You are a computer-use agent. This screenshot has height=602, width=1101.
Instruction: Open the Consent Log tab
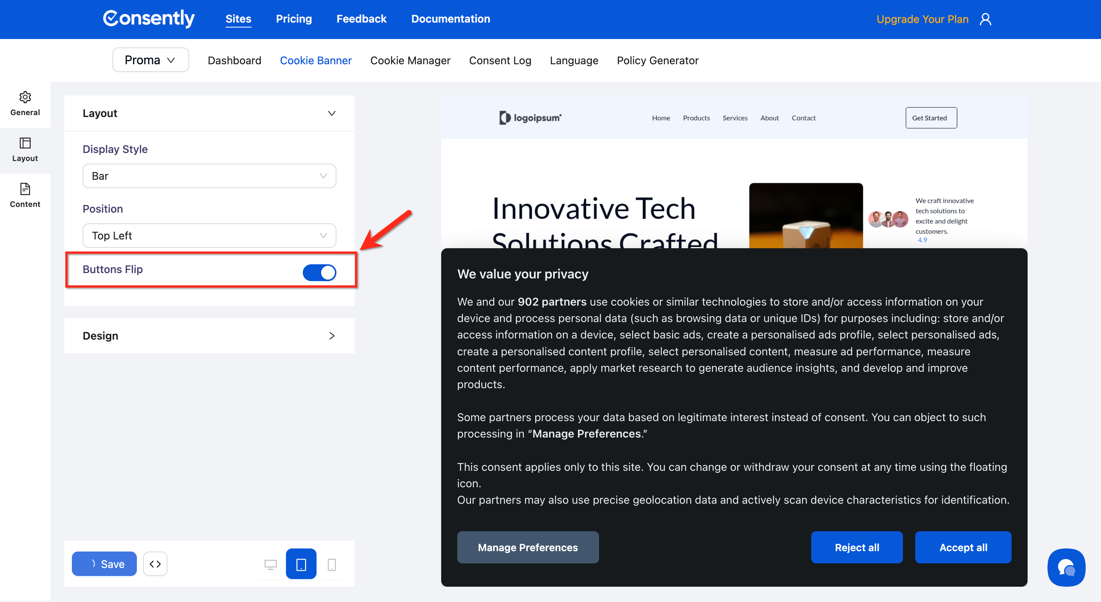coord(500,61)
